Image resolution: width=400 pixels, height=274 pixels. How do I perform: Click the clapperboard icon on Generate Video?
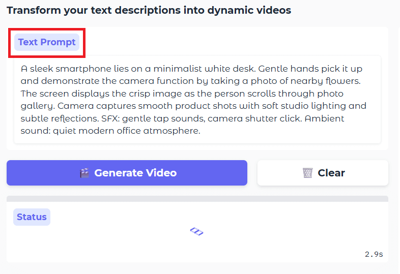(x=84, y=173)
